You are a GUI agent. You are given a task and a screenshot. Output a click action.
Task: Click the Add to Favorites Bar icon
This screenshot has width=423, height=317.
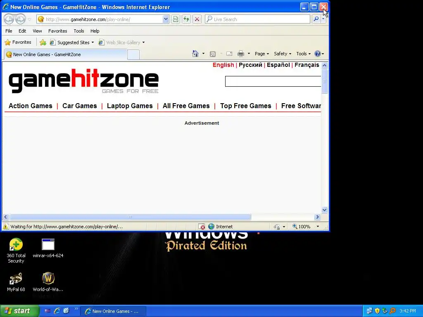click(x=43, y=43)
